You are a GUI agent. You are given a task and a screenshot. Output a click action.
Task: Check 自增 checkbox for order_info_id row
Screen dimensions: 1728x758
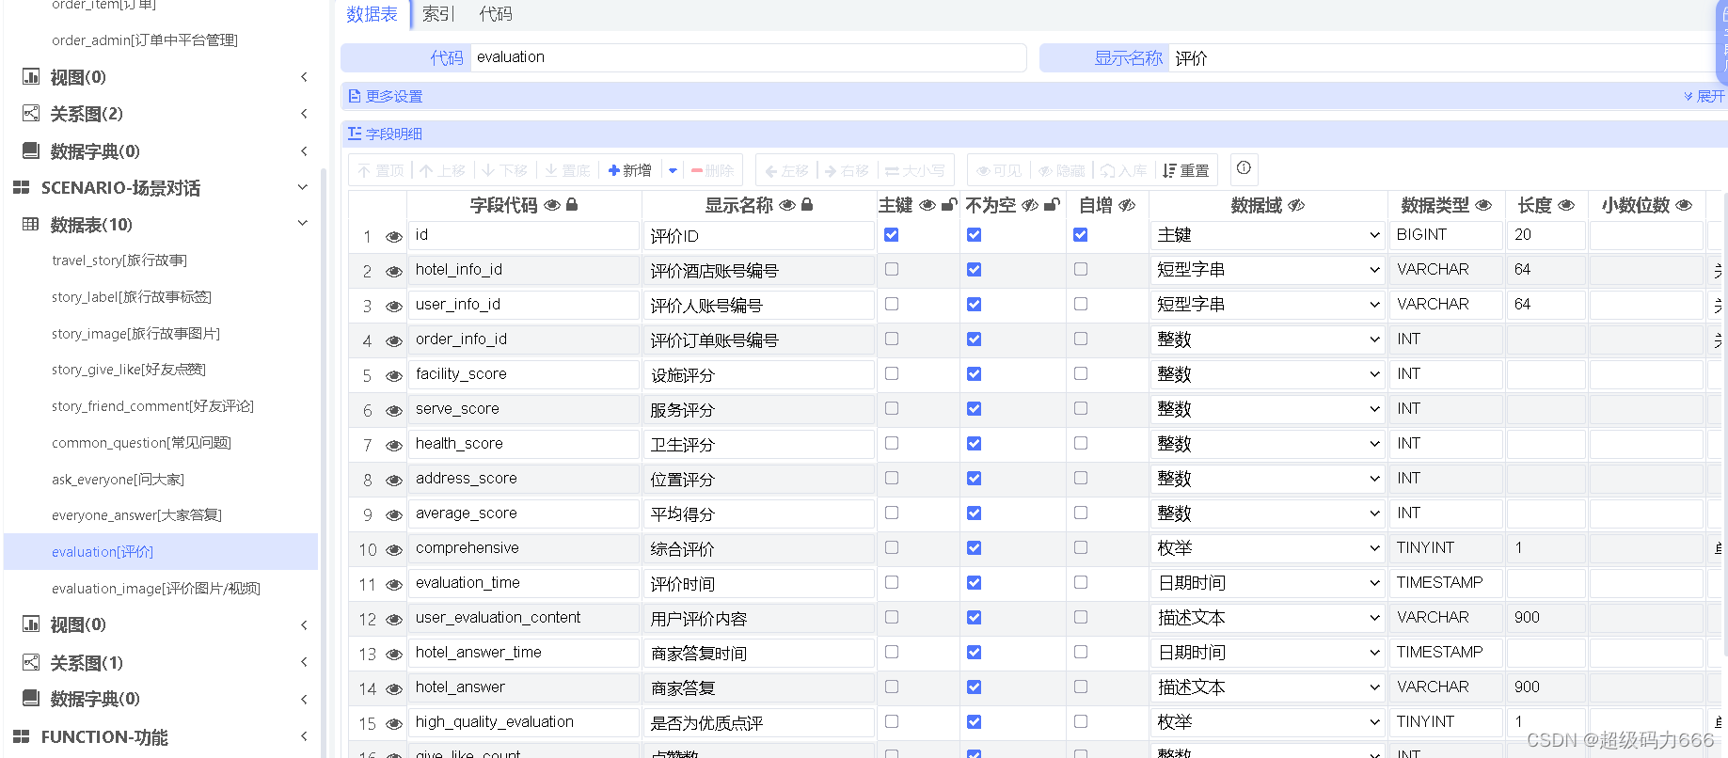point(1081,339)
